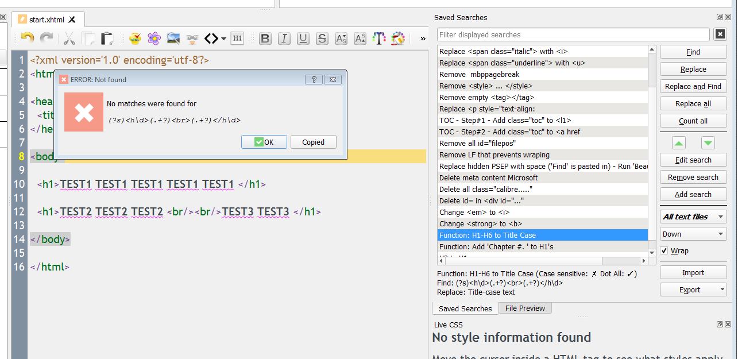Viewport: 738px width, 359px height.
Task: Apply Strikethrough formatting from the toolbar
Action: (x=322, y=38)
